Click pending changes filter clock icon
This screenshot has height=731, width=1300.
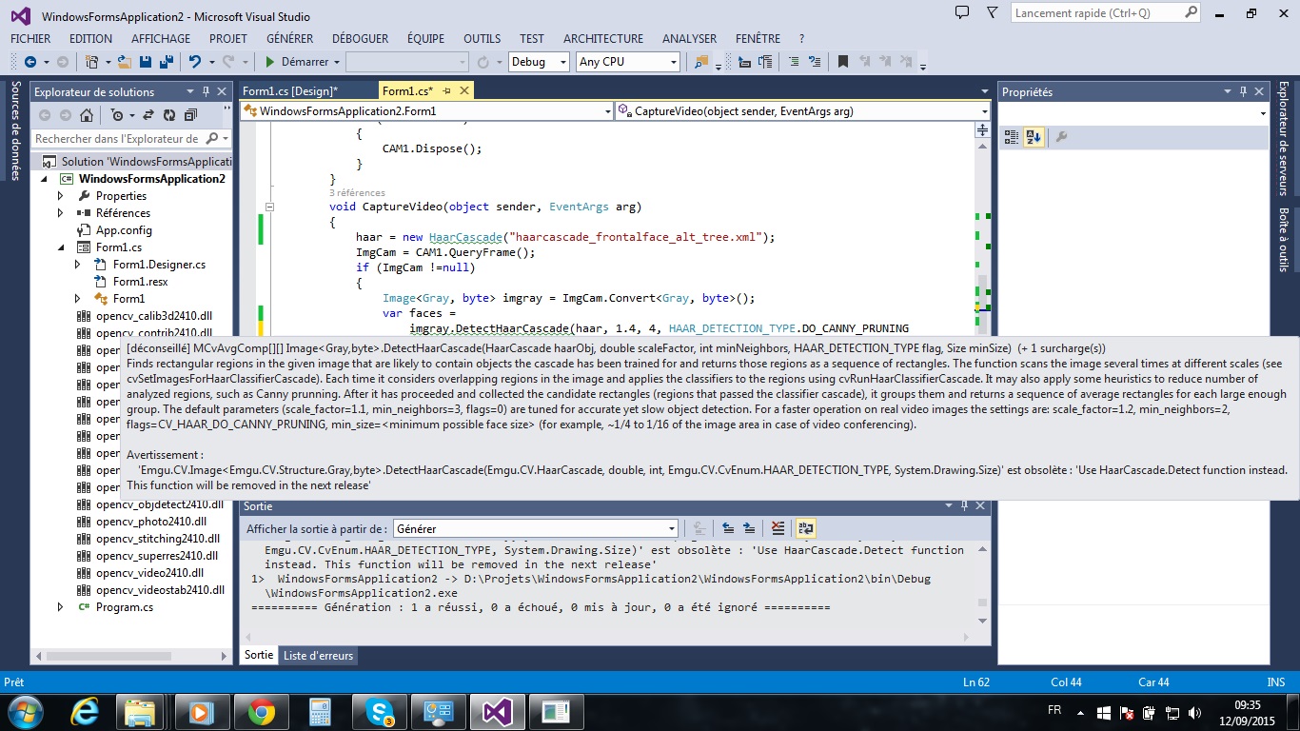pos(116,115)
